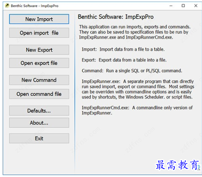Screen dimensions: 202x177
Task: Open the Defaults... settings
Action: point(39,111)
